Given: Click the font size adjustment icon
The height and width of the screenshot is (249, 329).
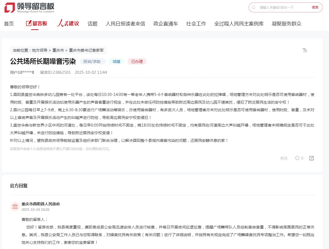Looking at the screenshot, I should coord(305,51).
